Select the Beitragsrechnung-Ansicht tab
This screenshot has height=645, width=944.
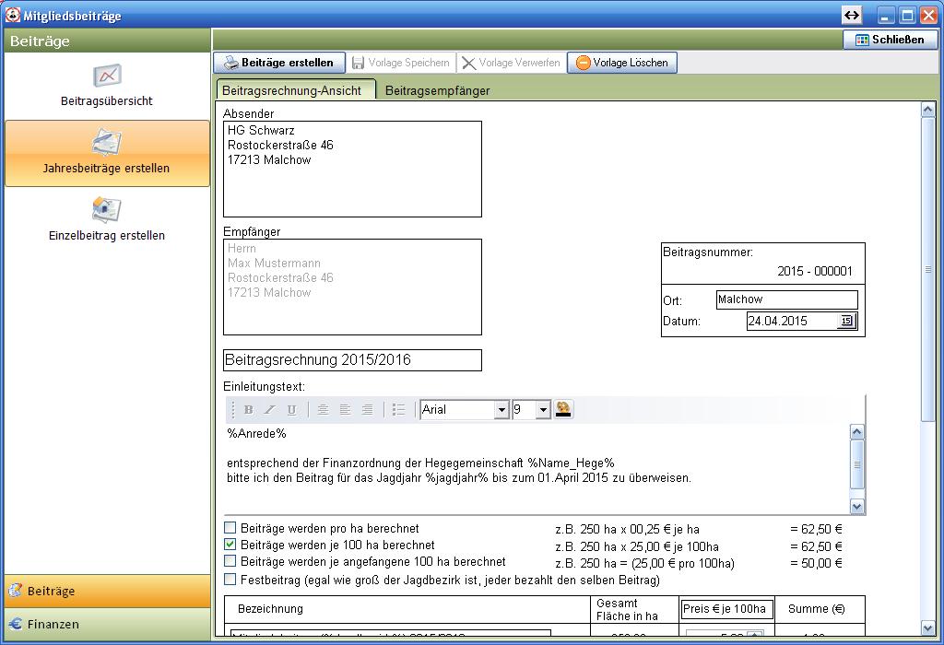point(292,90)
